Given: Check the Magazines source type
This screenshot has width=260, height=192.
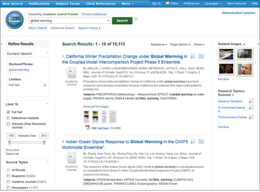Looking at the screenshot, I should (8, 176).
